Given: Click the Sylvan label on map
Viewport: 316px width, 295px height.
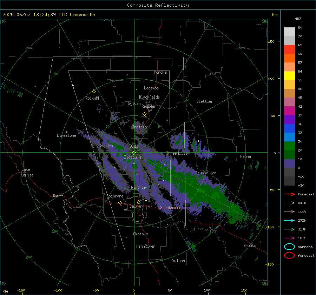Looking at the screenshot, I should pyautogui.click(x=134, y=103).
